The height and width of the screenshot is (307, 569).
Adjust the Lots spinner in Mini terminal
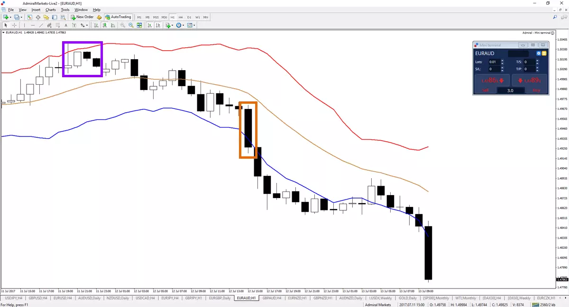click(x=502, y=62)
